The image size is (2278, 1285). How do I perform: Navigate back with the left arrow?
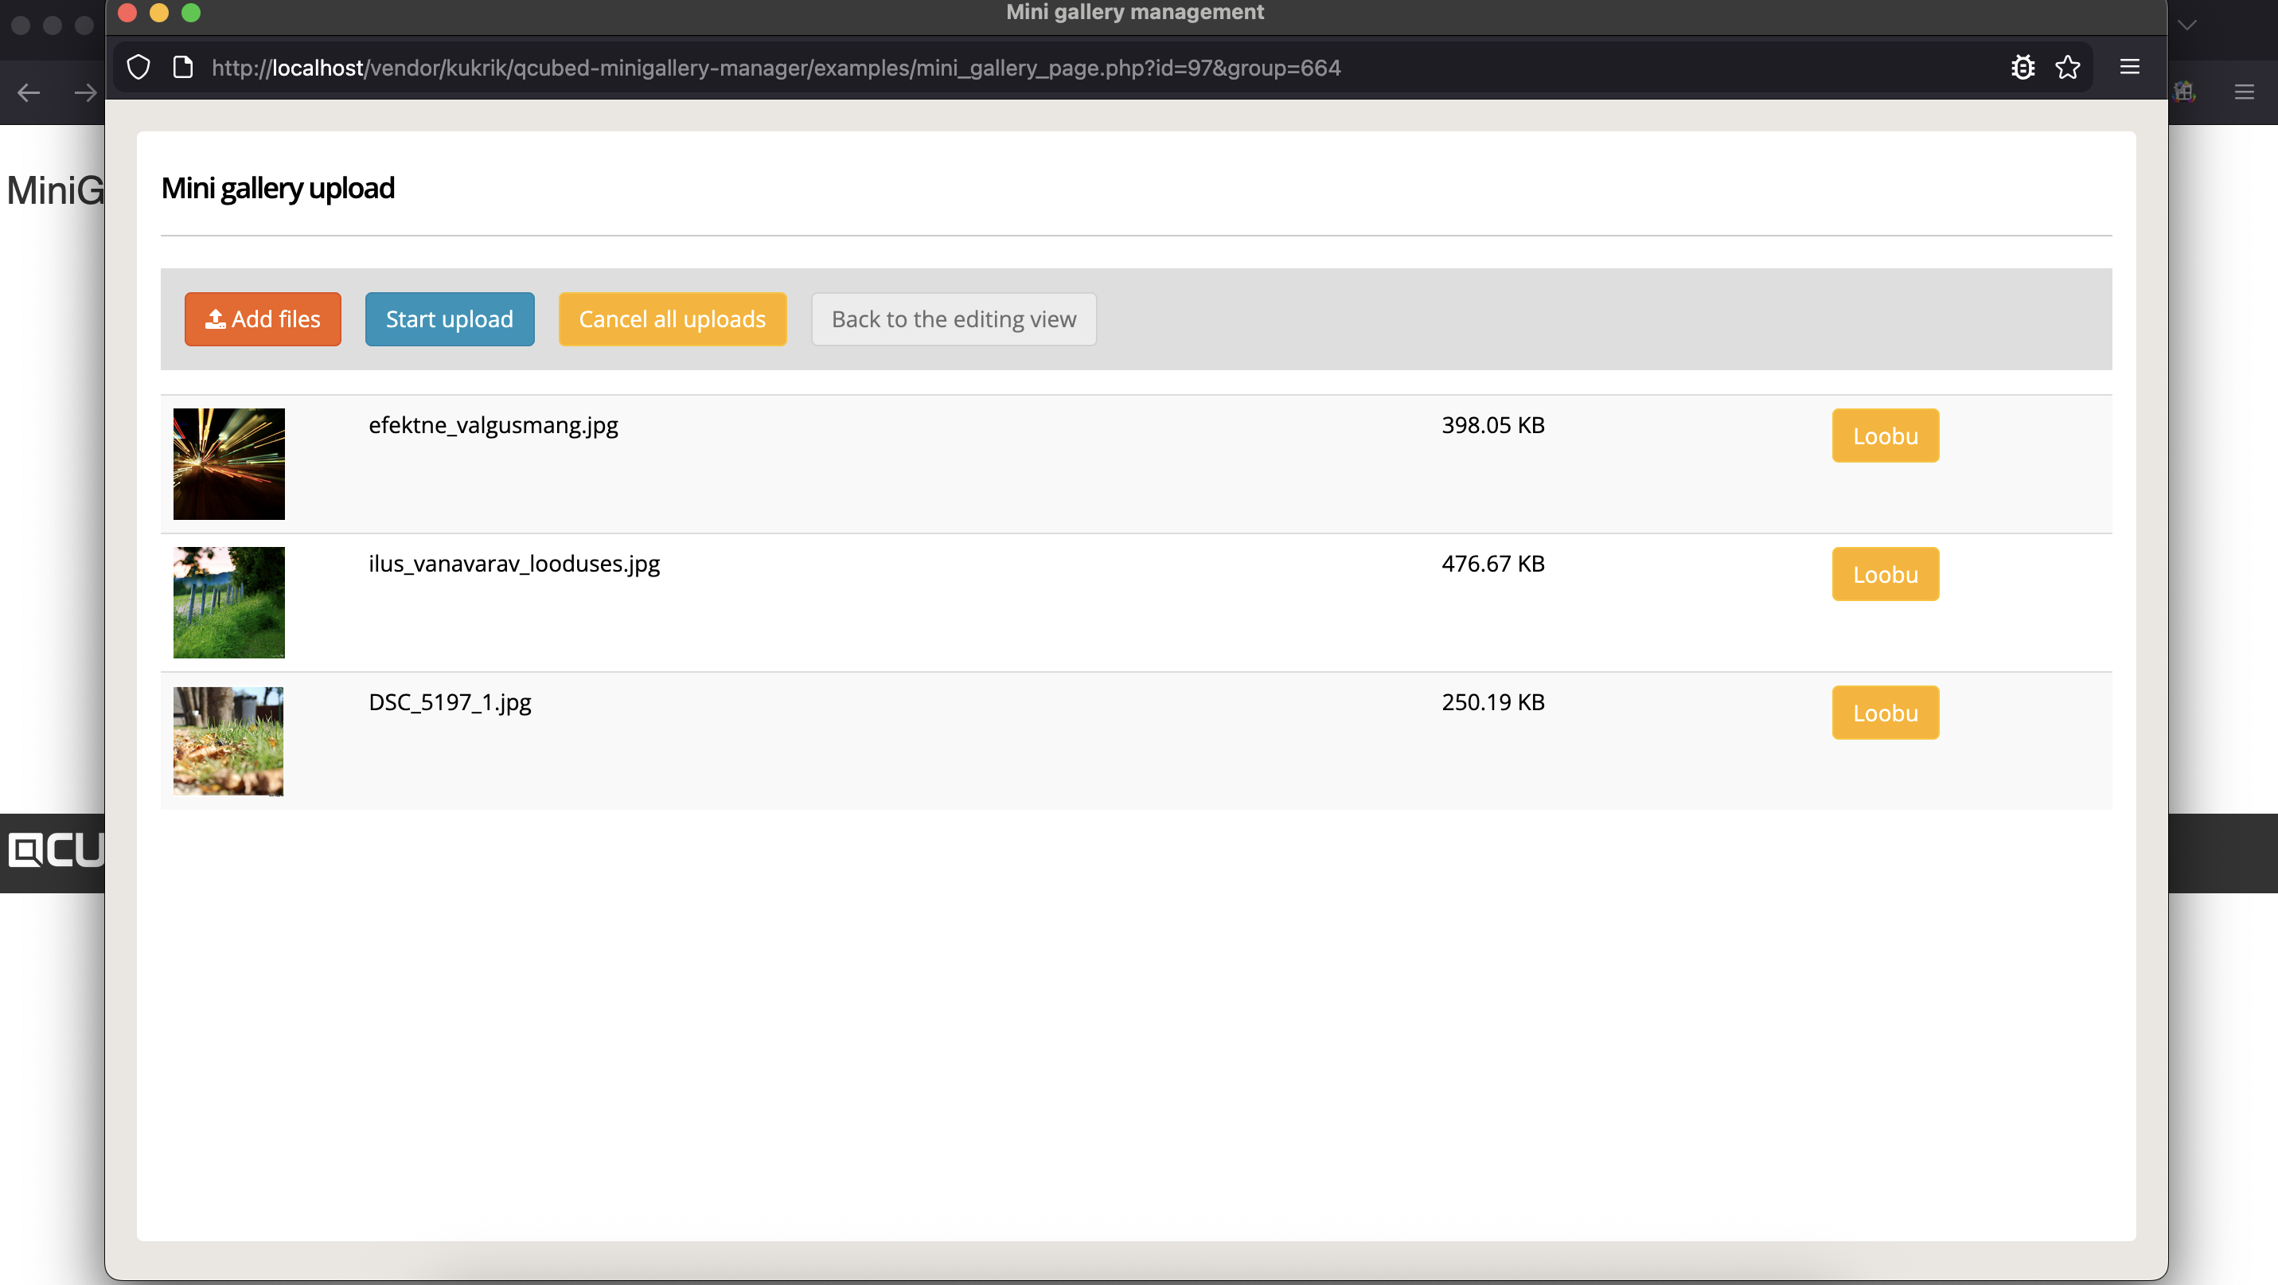point(29,92)
